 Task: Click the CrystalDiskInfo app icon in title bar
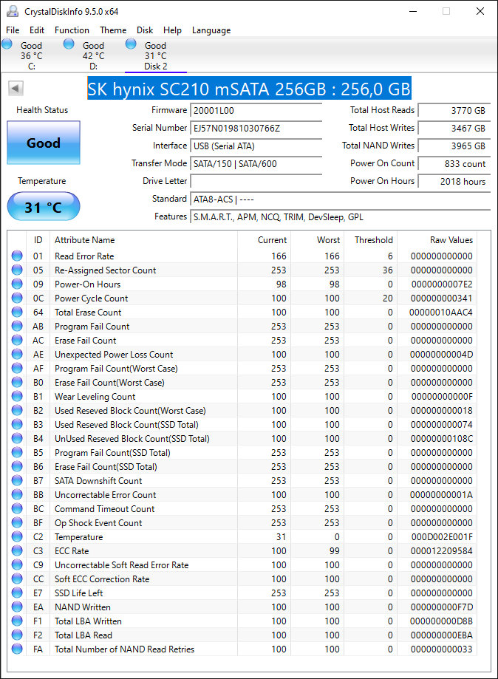click(x=12, y=11)
